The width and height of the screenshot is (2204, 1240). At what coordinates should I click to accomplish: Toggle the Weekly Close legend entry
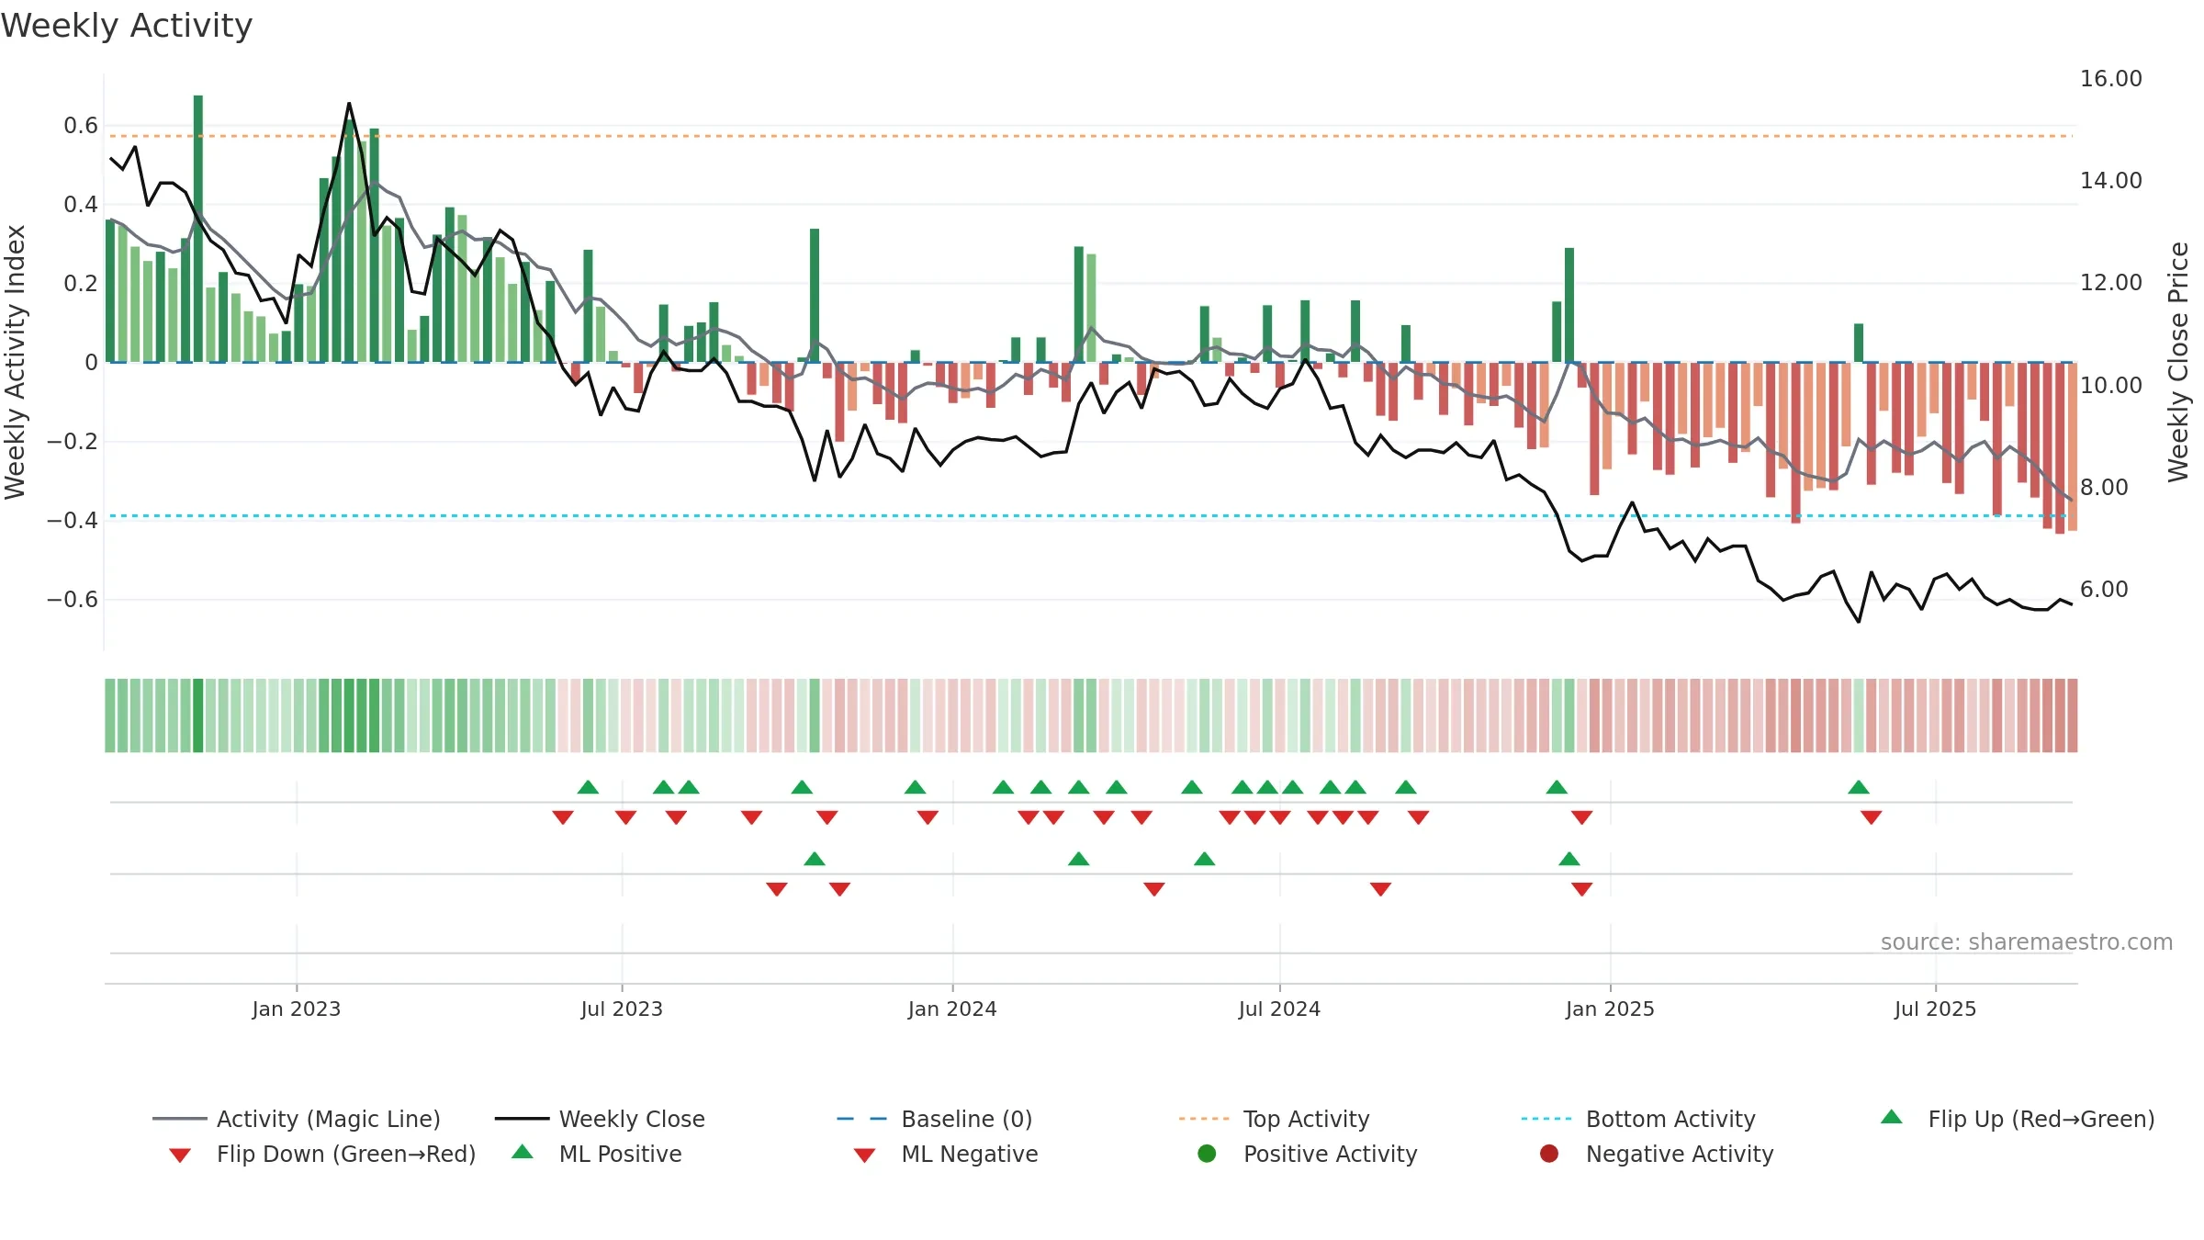(600, 1119)
